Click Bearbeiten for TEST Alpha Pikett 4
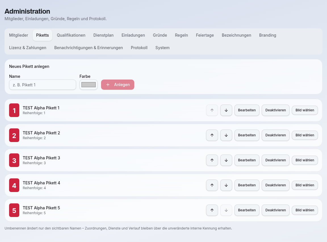The width and height of the screenshot is (327, 242). click(247, 185)
